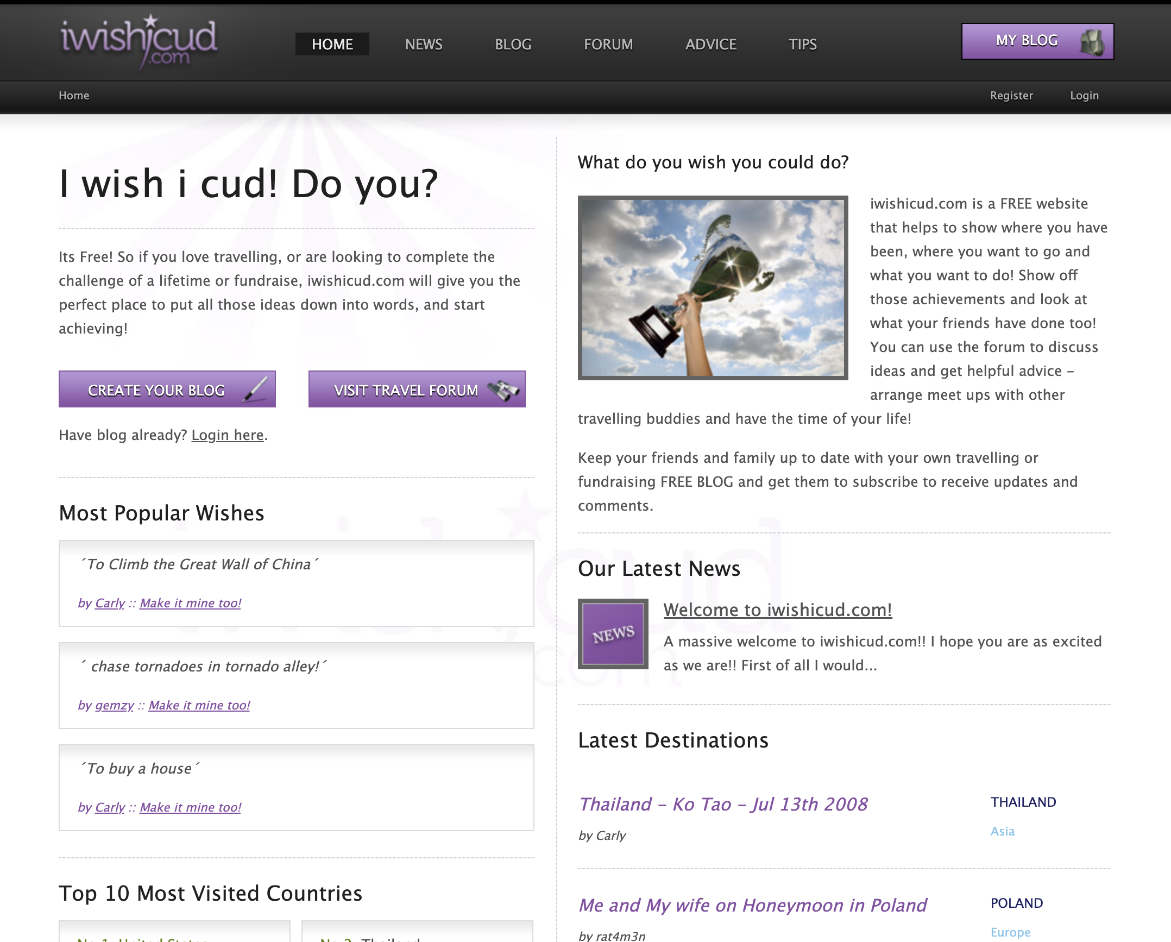
Task: Click the binoculars icon on Visit Travel Forum button
Action: 505,389
